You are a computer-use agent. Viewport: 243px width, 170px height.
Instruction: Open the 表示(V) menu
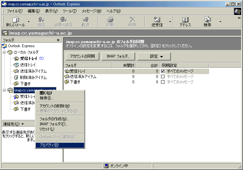tap(51, 11)
